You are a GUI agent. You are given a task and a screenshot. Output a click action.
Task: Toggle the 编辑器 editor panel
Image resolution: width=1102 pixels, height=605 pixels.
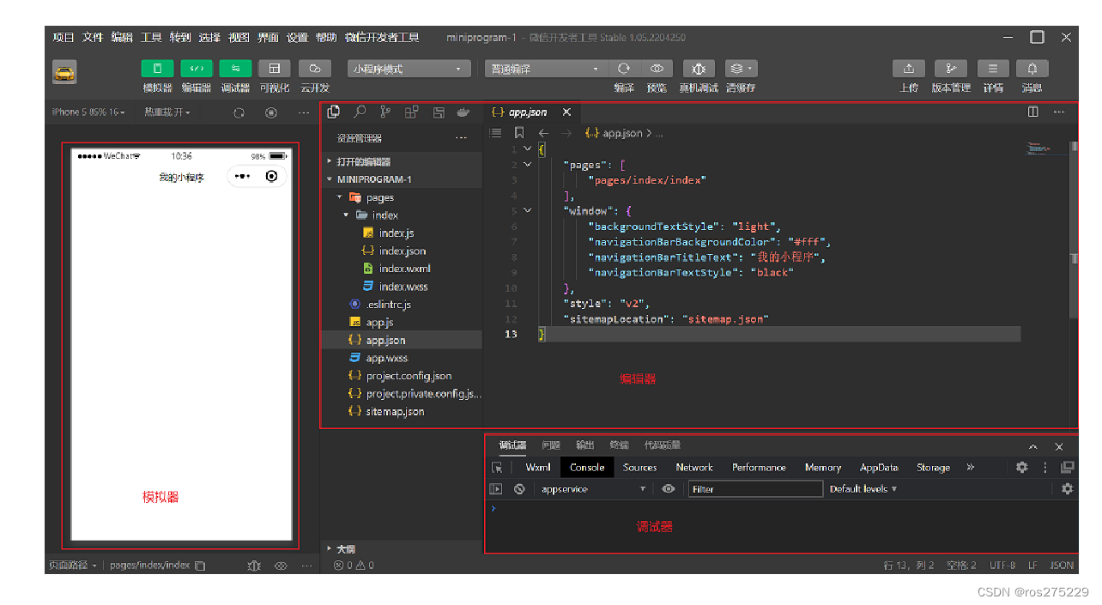coord(197,68)
